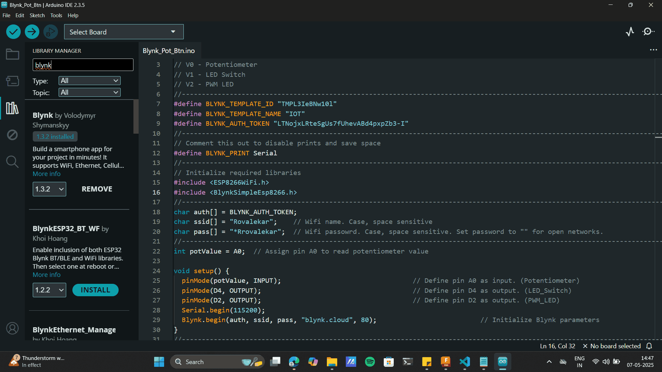This screenshot has width=662, height=372.
Task: Open the volume tray icon
Action: pyautogui.click(x=606, y=362)
